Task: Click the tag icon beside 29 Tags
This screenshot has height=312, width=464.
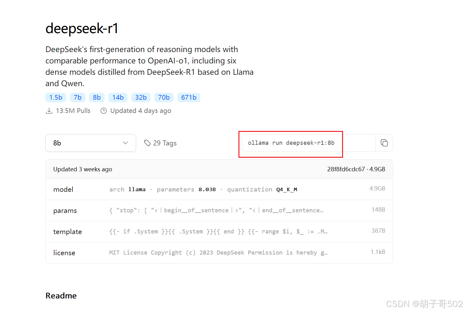Action: [x=147, y=143]
